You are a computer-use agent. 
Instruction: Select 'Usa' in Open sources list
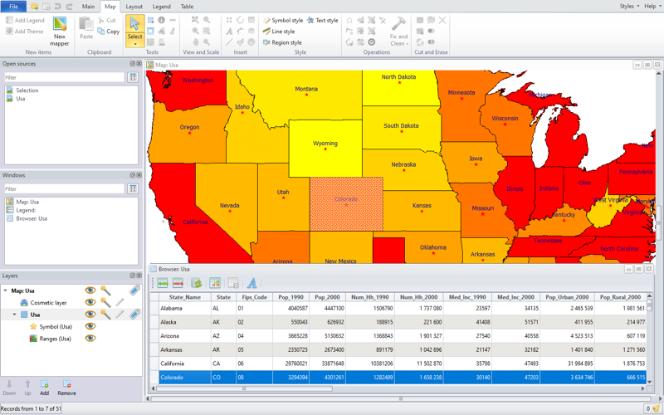[x=20, y=99]
